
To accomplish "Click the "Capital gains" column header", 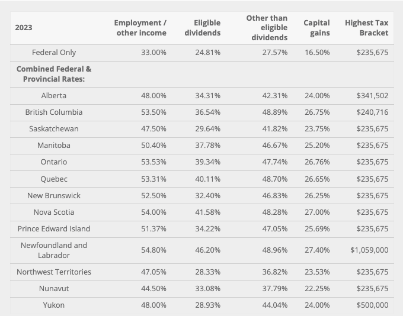I will tap(316, 28).
